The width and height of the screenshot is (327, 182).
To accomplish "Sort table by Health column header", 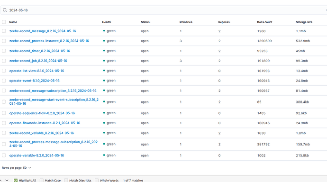I will (x=107, y=22).
